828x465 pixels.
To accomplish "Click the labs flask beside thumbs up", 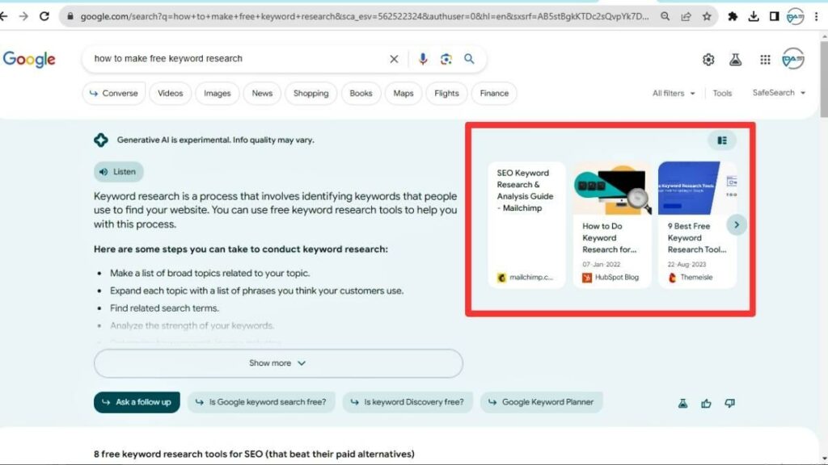I will tap(682, 404).
